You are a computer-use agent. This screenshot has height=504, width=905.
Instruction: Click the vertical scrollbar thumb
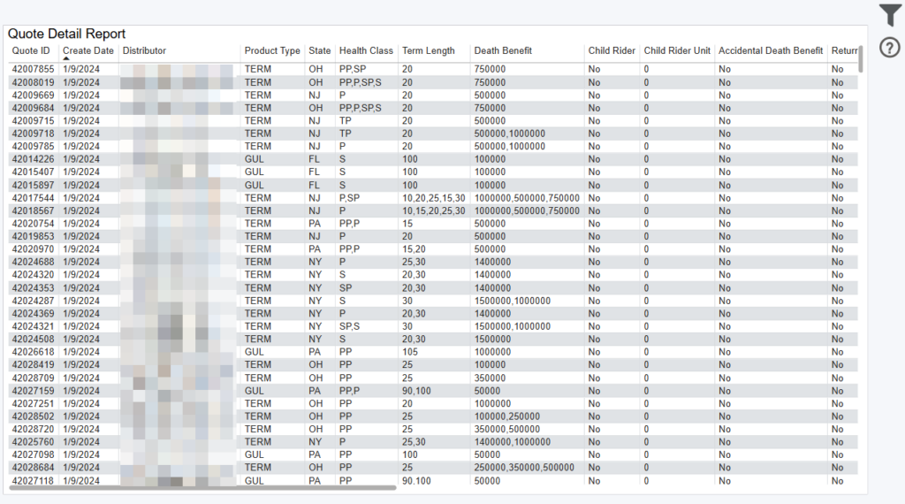861,57
